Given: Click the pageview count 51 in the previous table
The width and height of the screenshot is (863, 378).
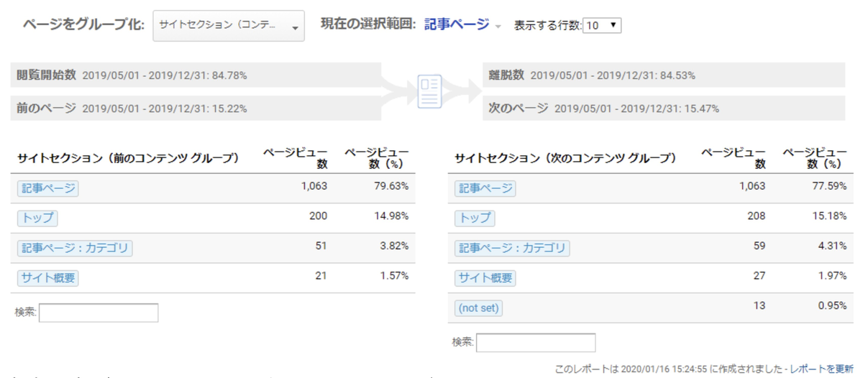Looking at the screenshot, I should click(321, 246).
